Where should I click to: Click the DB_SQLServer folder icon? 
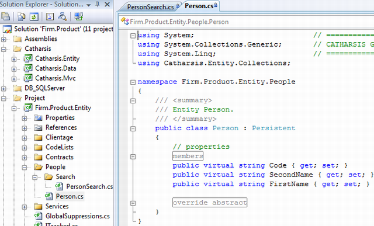pyautogui.click(x=18, y=88)
